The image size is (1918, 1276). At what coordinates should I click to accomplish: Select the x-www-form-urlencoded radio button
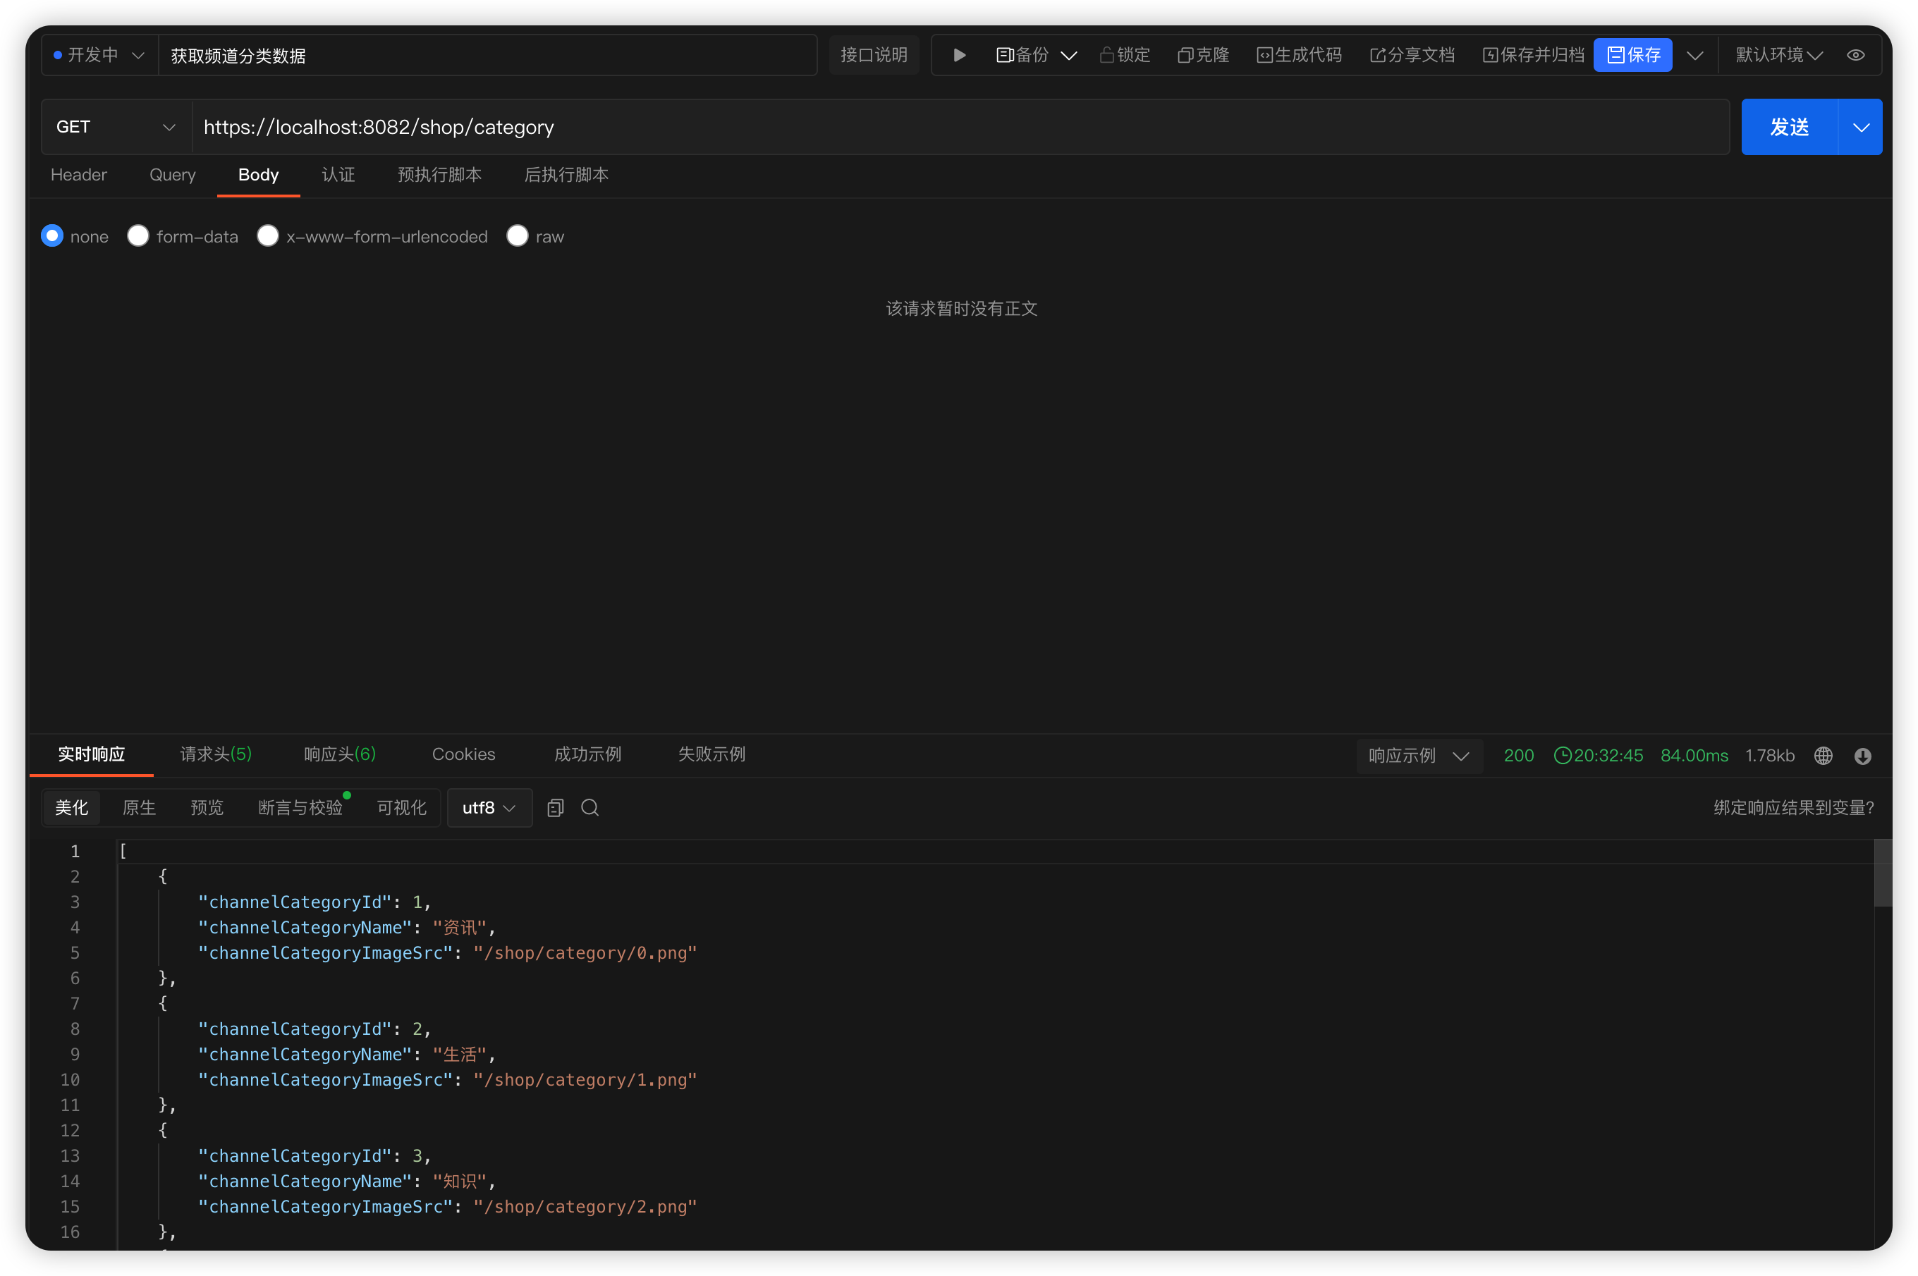click(x=268, y=236)
